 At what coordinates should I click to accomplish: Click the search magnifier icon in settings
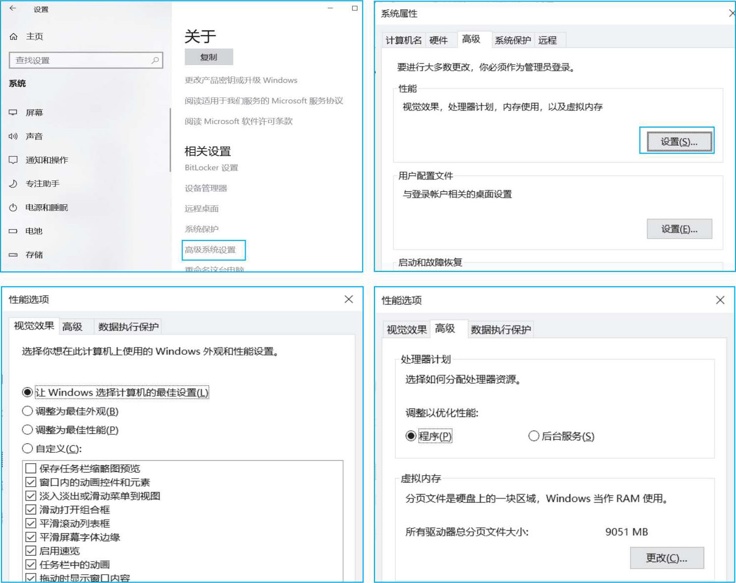pyautogui.click(x=155, y=60)
